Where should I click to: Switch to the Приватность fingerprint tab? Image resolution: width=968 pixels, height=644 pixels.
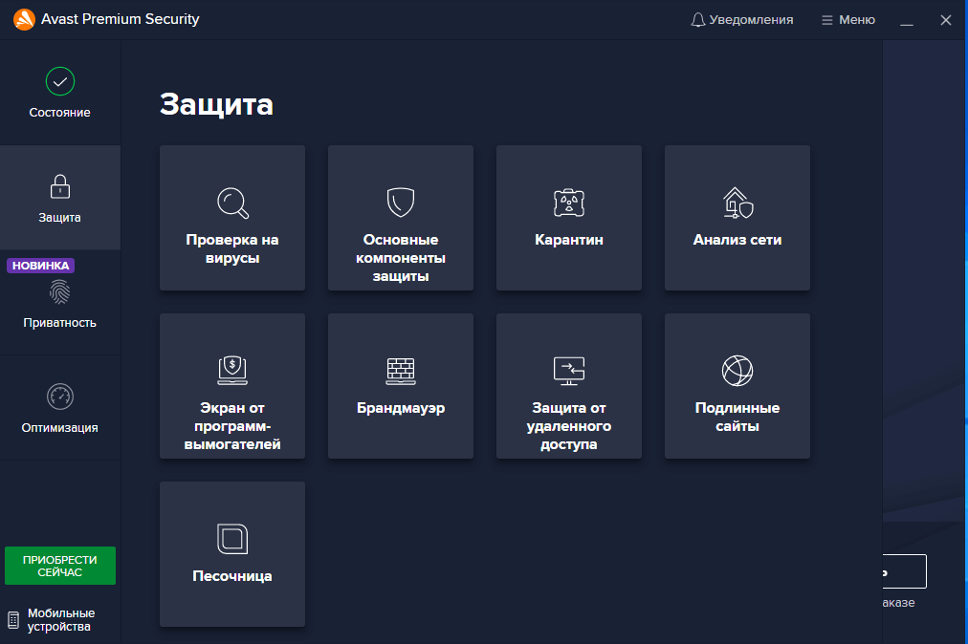click(x=60, y=303)
